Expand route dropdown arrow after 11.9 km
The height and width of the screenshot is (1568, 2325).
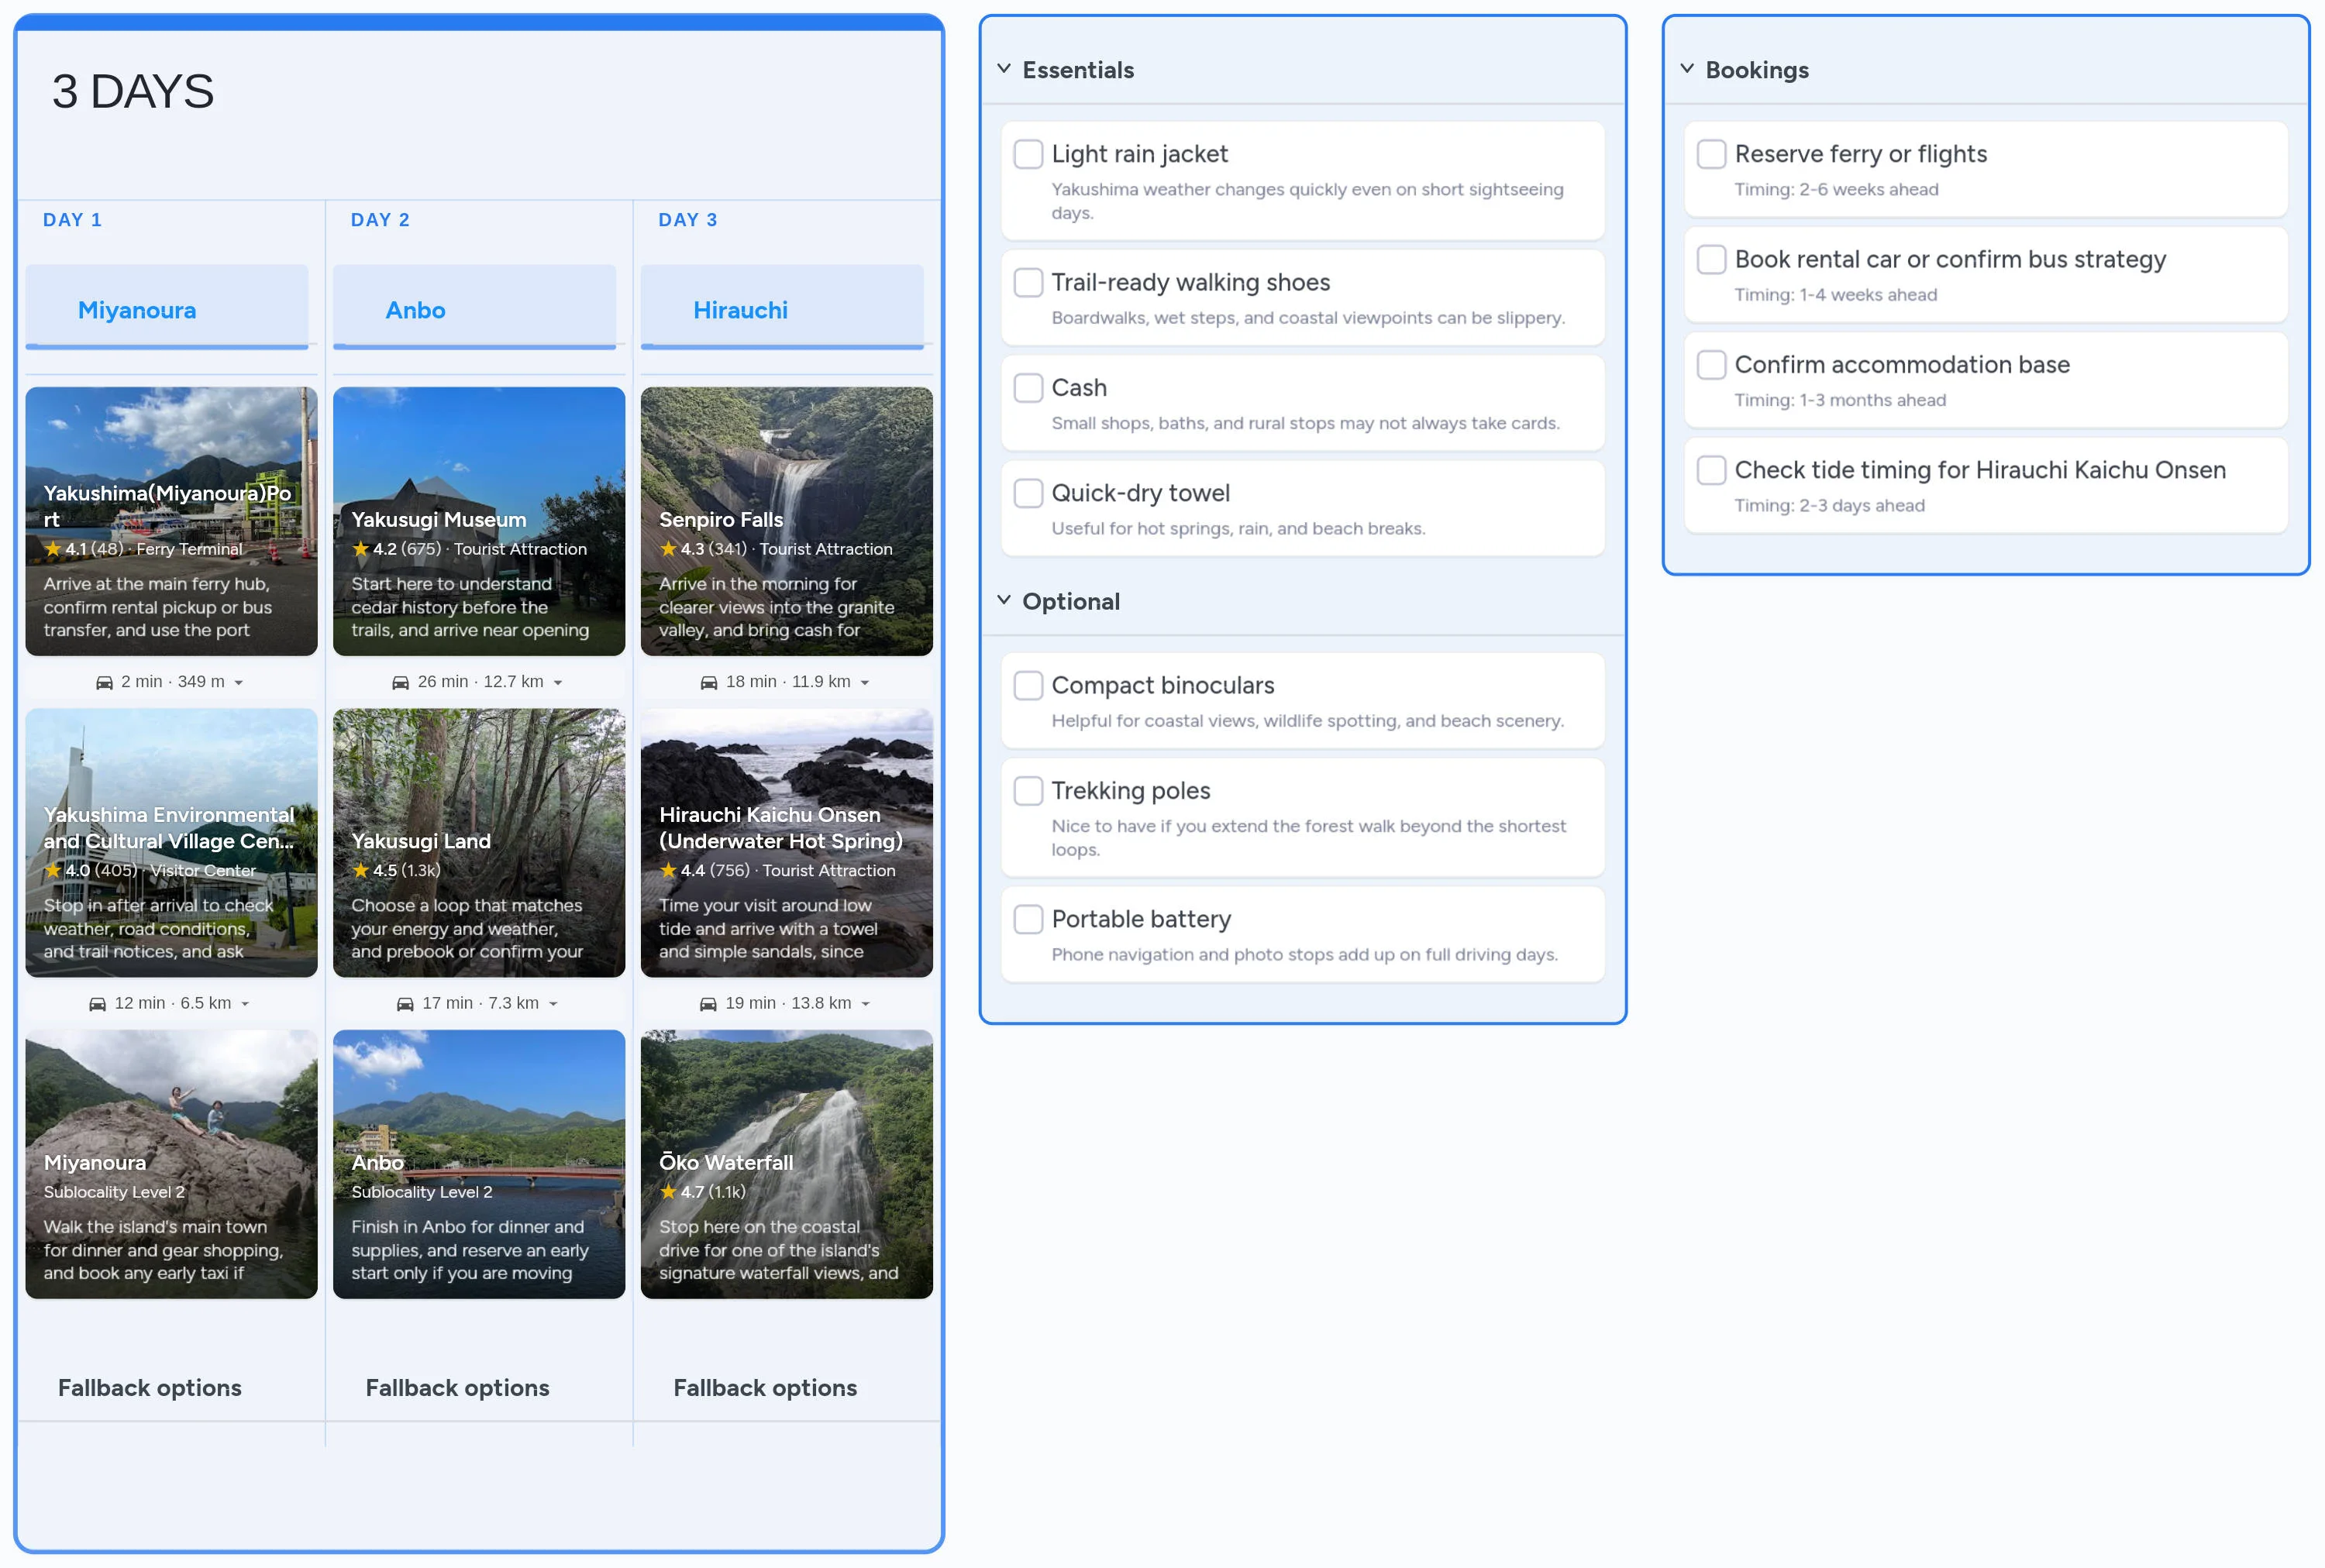866,683
